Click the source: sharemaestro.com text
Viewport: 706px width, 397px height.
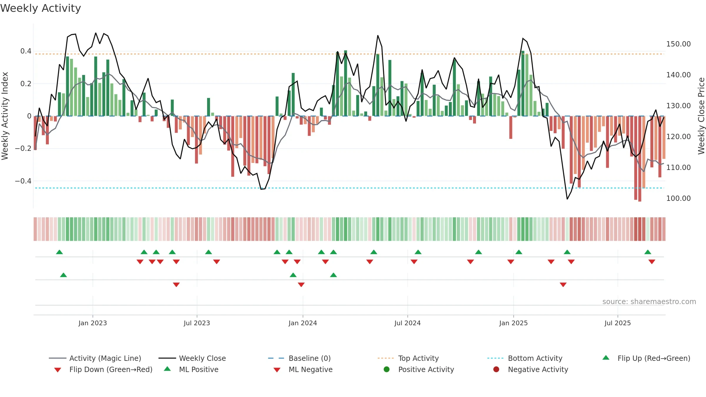[649, 301]
